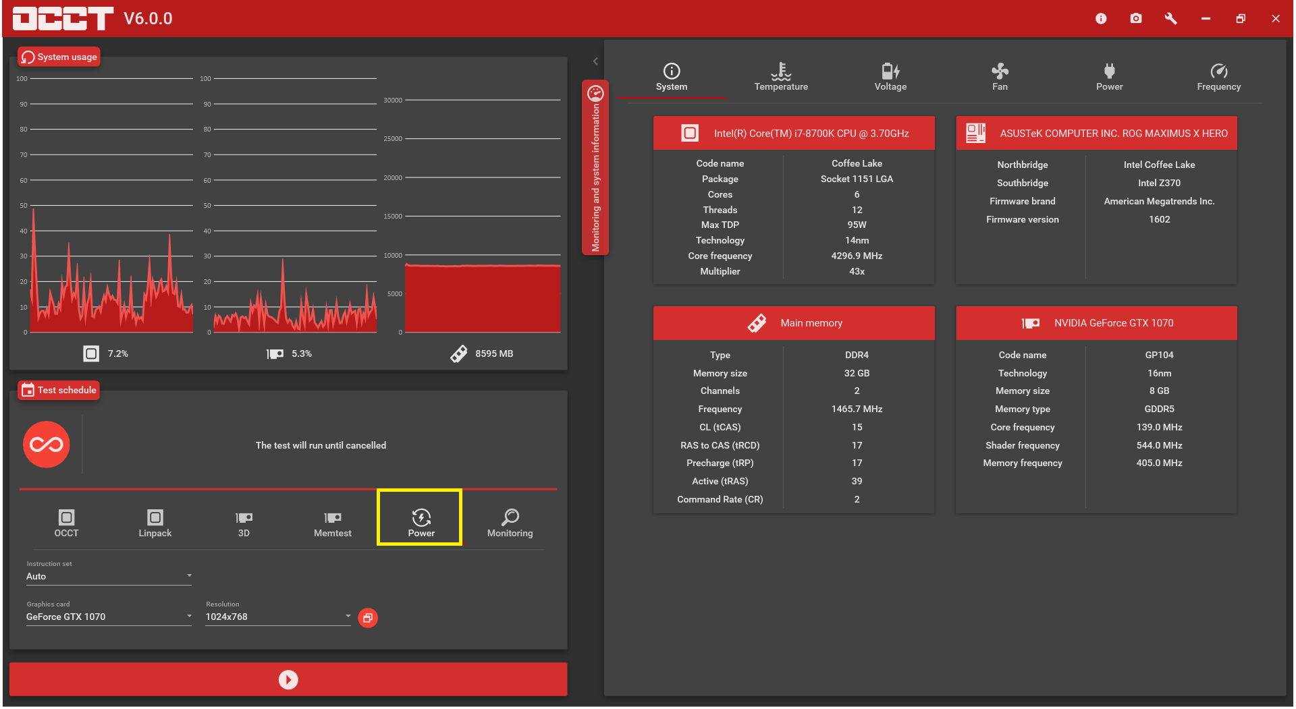Click the RAM stick icon in Main memory header
Viewport: 1296px width, 709px height.
click(757, 323)
